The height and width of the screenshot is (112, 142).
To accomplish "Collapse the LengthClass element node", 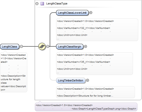I will pyautogui.click(x=21, y=47).
